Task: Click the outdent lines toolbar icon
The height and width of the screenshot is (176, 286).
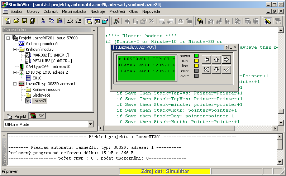Action: point(170,21)
